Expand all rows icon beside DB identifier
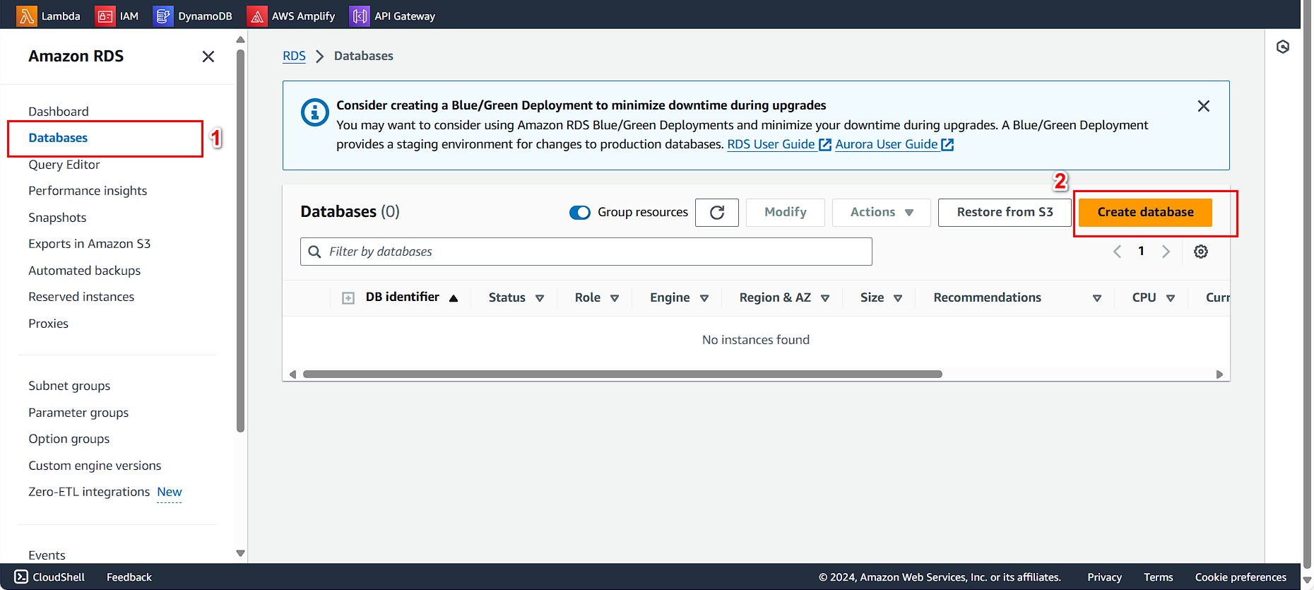The image size is (1314, 590). [x=348, y=298]
